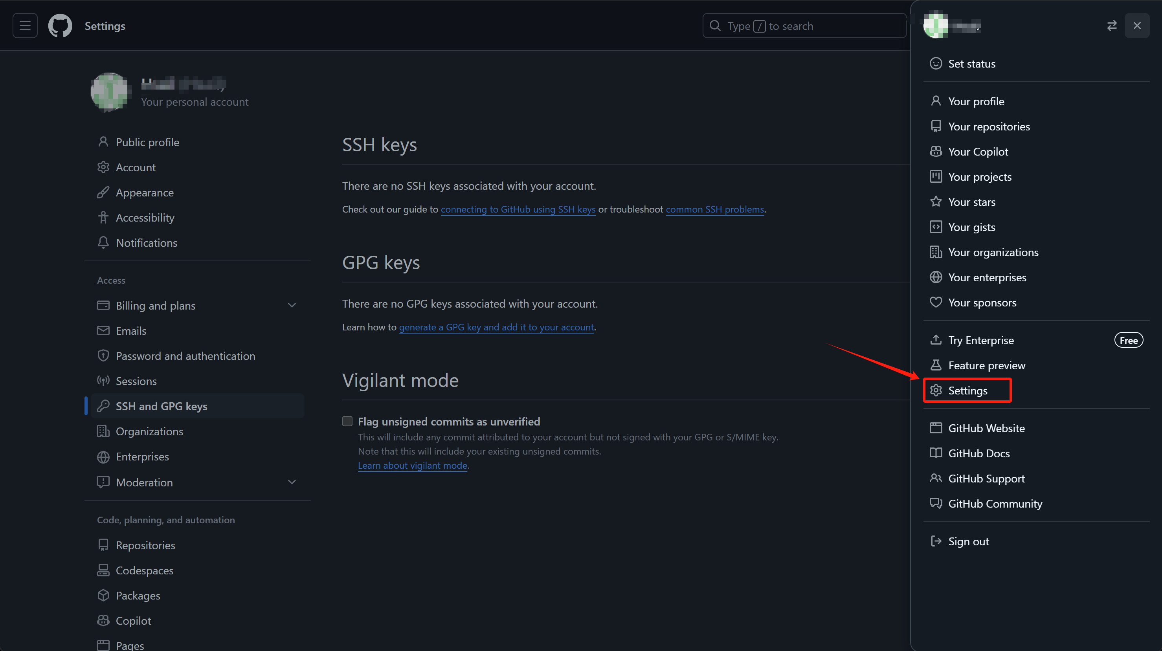Click the avatar in the user menu
This screenshot has width=1162, height=651.
936,26
